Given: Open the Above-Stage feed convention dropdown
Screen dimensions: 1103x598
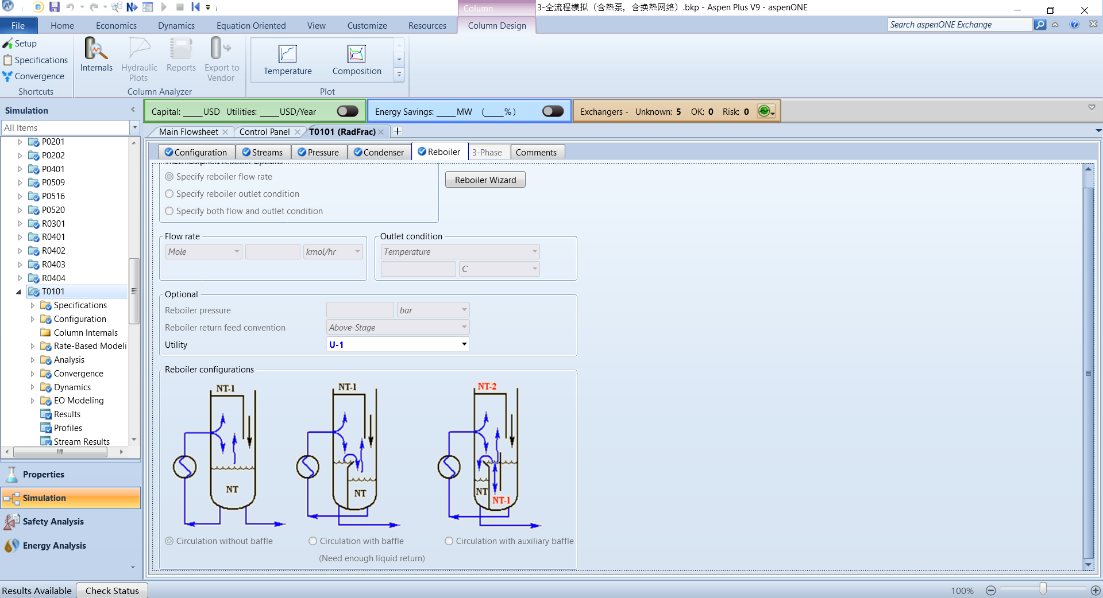Looking at the screenshot, I should tap(464, 327).
